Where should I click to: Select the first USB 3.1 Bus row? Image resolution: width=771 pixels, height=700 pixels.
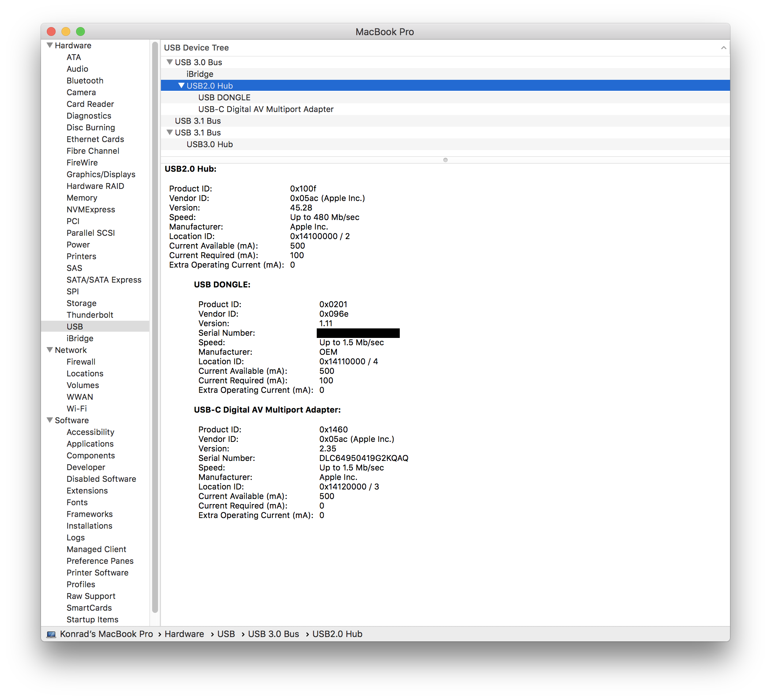pos(445,121)
